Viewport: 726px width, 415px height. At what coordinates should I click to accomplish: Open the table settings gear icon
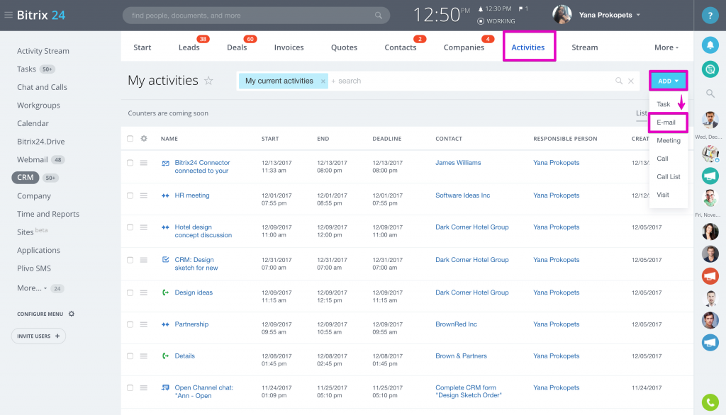click(144, 138)
